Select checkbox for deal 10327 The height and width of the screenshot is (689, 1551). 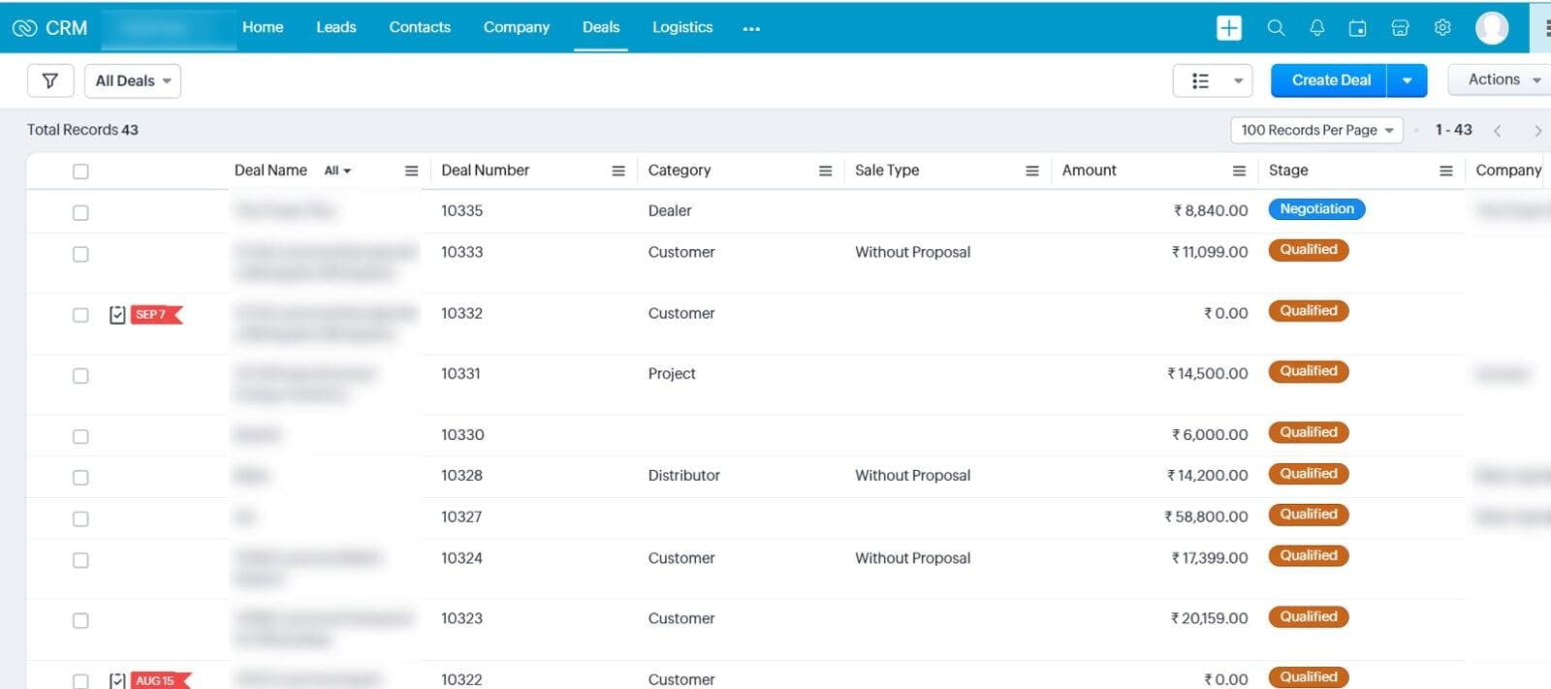click(x=80, y=519)
